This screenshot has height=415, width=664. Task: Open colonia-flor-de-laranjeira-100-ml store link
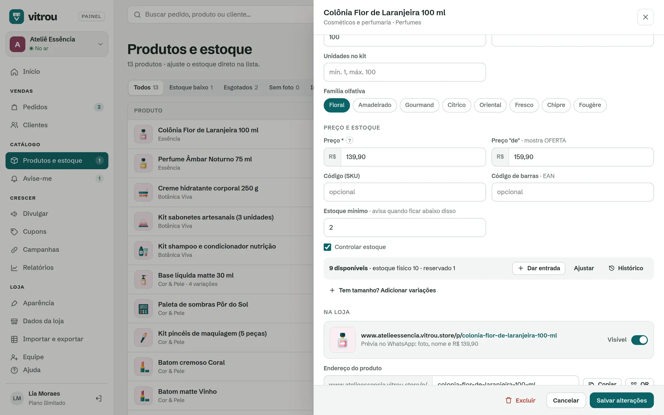coord(509,335)
